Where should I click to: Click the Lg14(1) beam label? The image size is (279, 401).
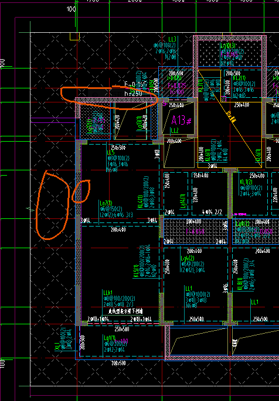click(x=183, y=201)
